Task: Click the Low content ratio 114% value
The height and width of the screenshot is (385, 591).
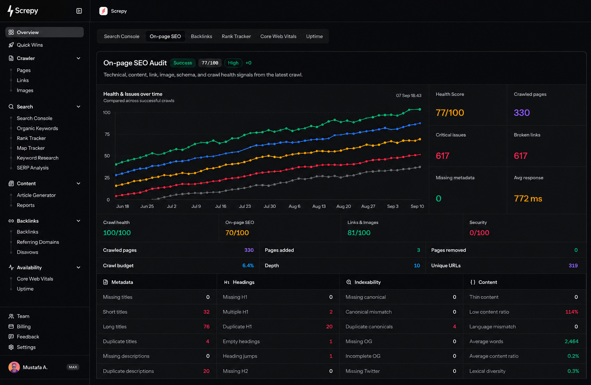Action: coord(572,312)
